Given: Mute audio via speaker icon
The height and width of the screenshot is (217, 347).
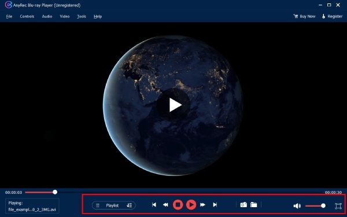Looking at the screenshot, I should [297, 206].
